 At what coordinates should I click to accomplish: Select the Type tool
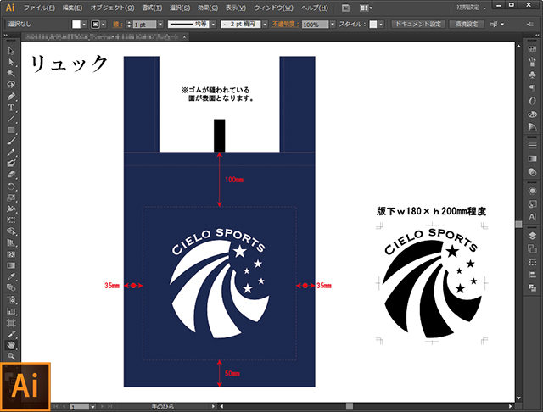[11, 108]
